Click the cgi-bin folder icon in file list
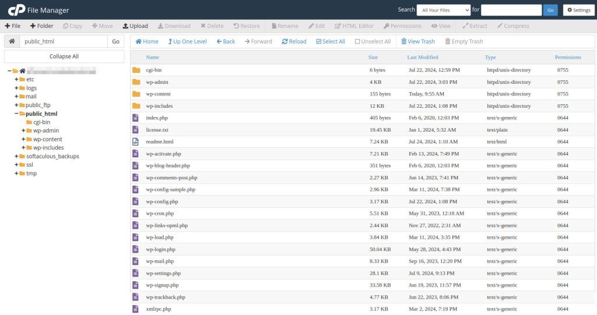The image size is (597, 315). pos(136,70)
